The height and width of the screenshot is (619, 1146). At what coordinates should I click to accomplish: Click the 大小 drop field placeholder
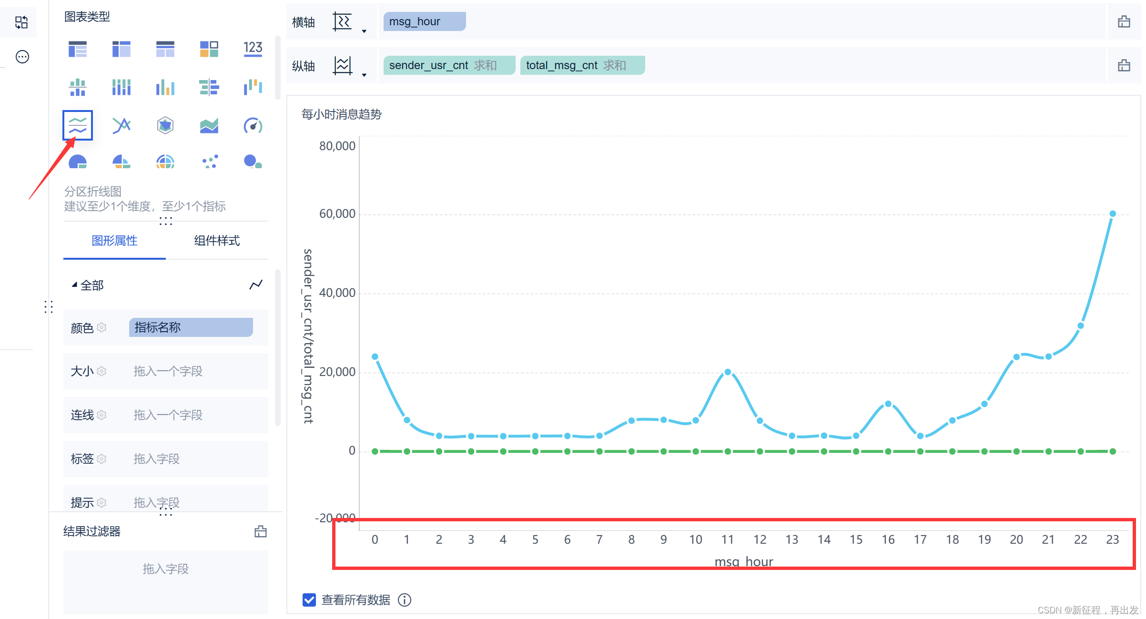click(168, 371)
